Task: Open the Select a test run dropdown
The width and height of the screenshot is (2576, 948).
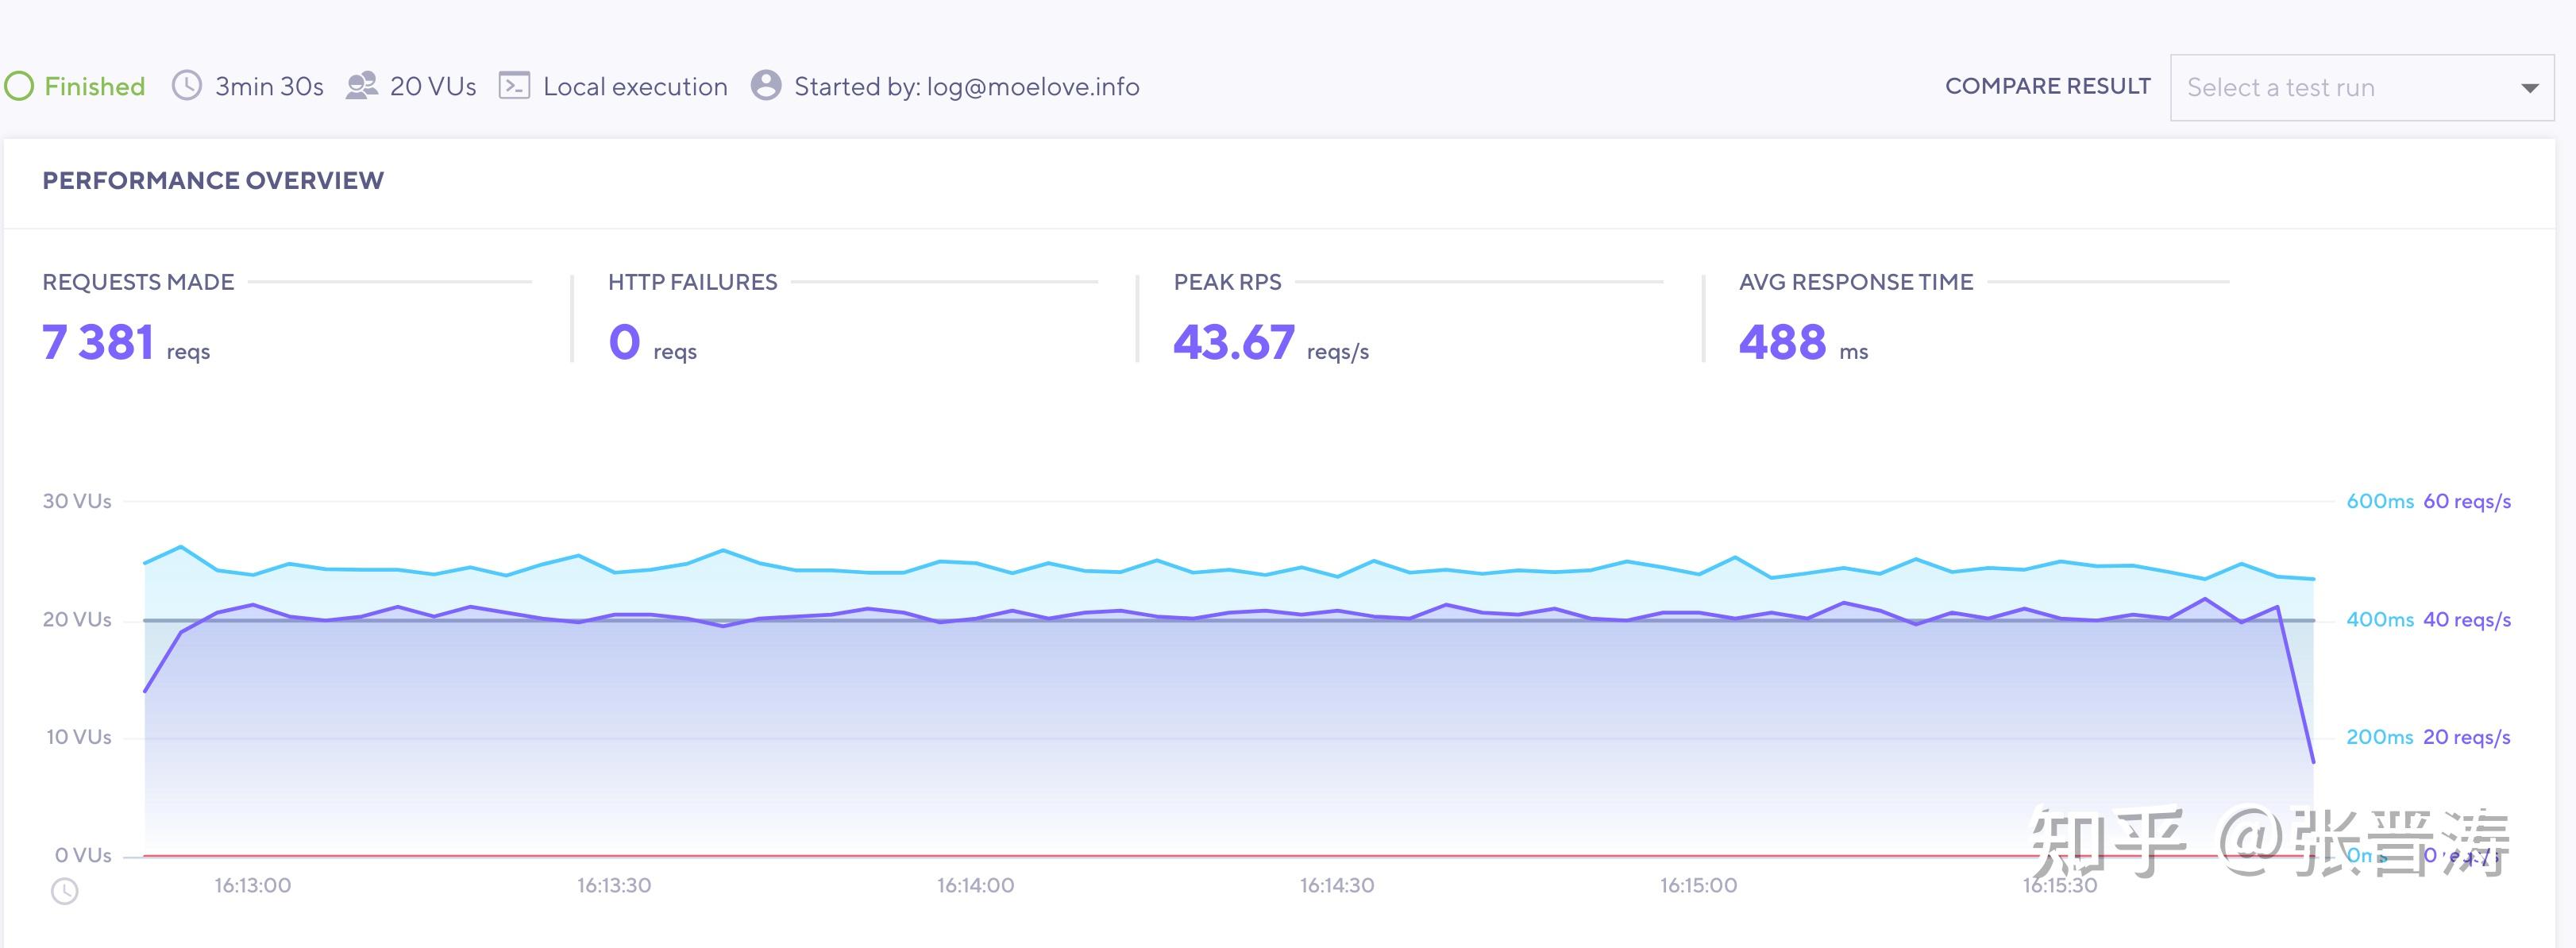Action: point(2340,88)
